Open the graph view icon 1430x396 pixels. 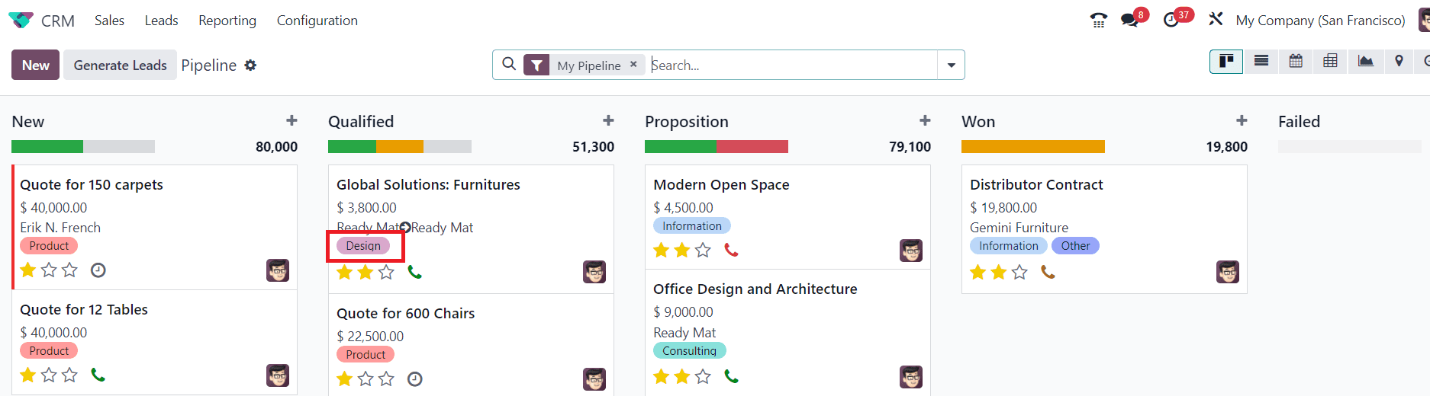click(1365, 61)
